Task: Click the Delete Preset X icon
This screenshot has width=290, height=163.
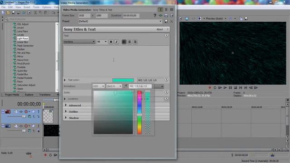Action: (172, 21)
